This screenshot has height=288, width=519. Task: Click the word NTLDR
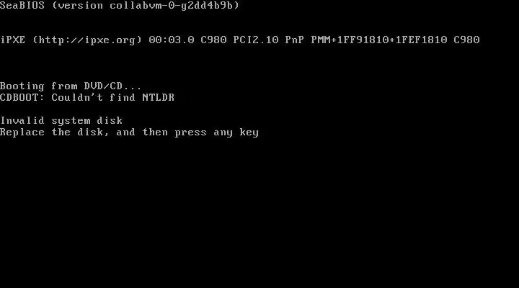[x=158, y=97]
